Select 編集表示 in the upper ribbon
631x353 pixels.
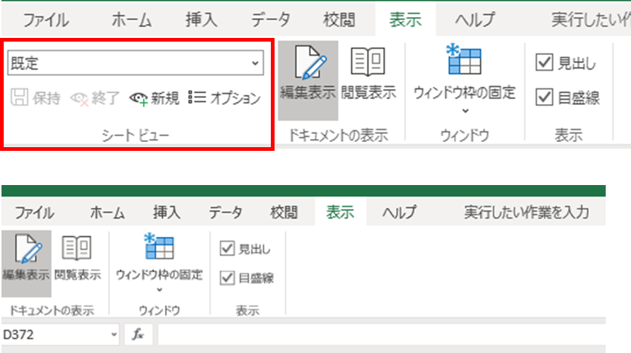click(x=308, y=80)
